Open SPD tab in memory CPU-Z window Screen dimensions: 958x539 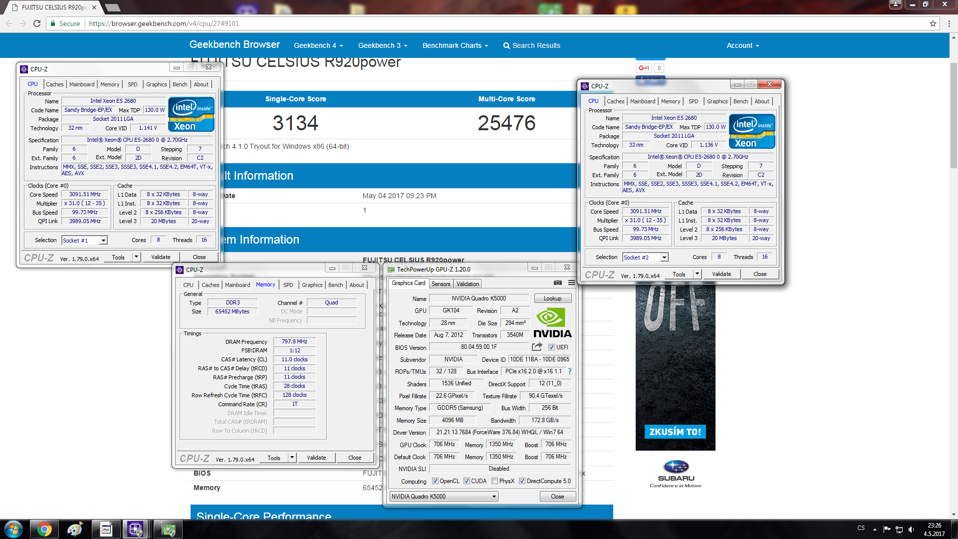point(288,285)
